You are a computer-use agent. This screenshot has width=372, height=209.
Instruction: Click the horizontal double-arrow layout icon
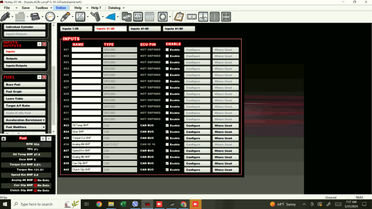pyautogui.click(x=226, y=17)
